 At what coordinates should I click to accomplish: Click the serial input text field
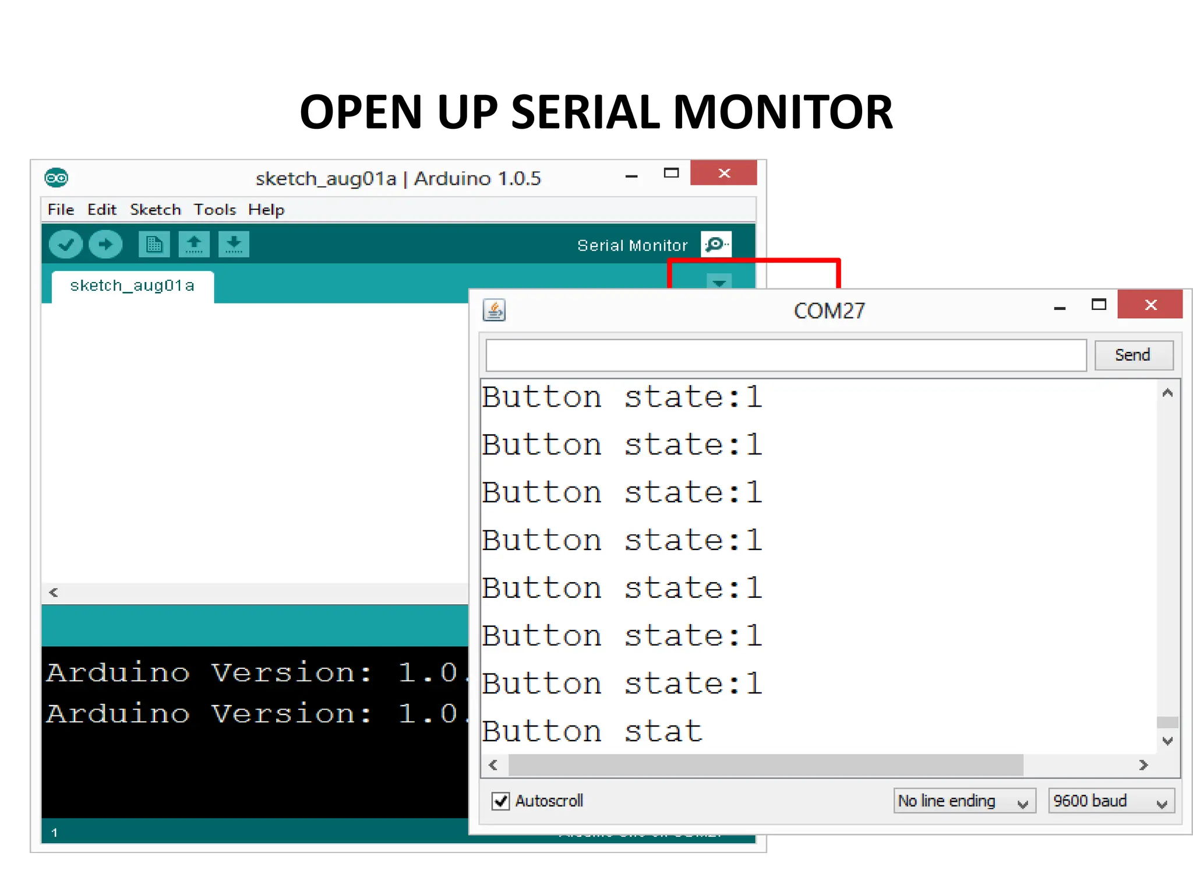pos(785,355)
